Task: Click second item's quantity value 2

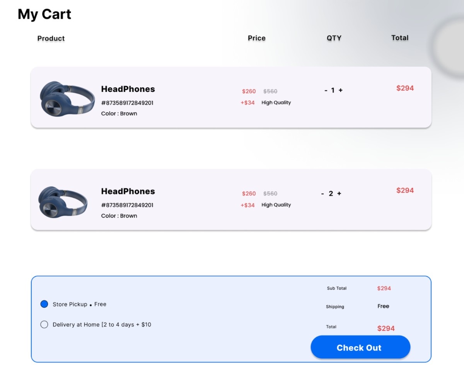Action: (x=331, y=194)
